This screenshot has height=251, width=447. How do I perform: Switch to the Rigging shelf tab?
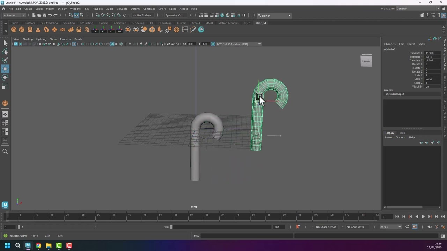(103, 23)
